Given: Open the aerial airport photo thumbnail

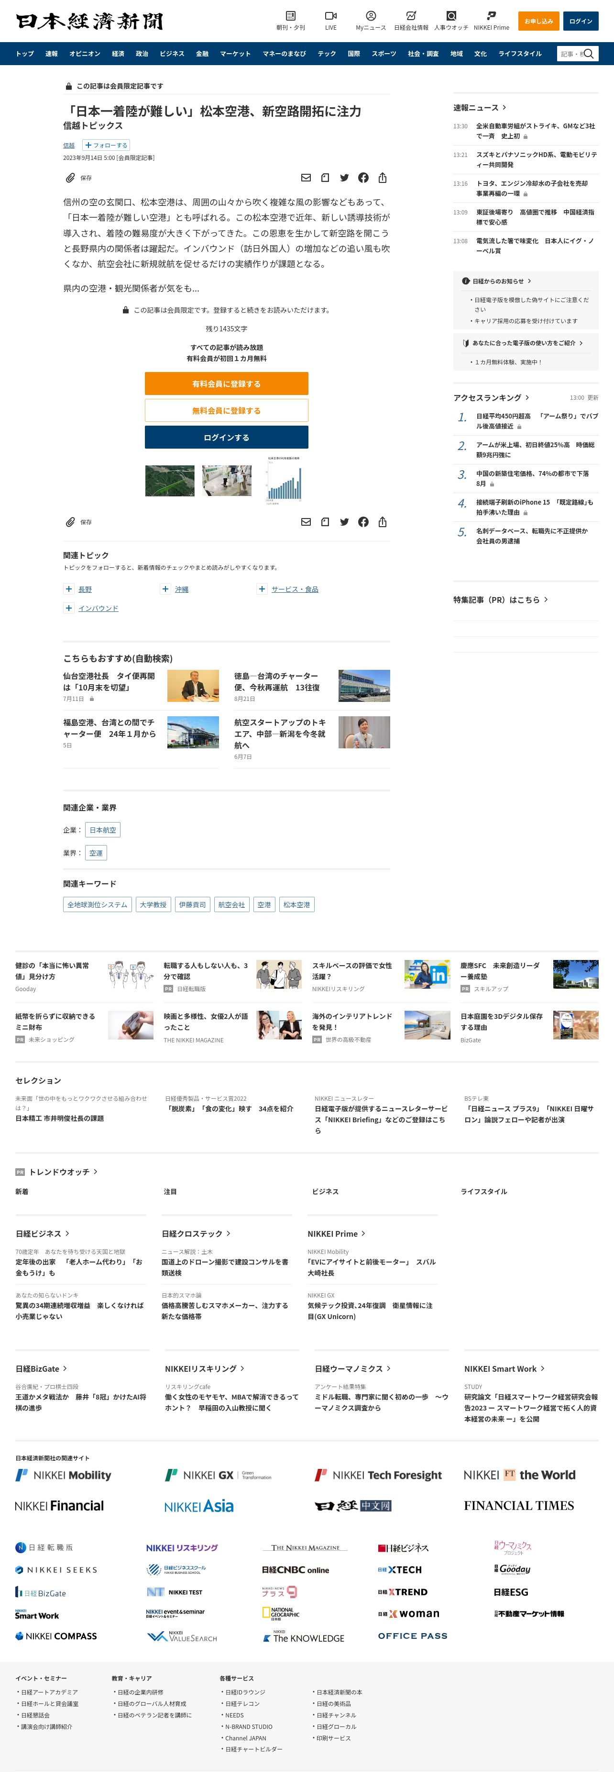Looking at the screenshot, I should point(170,480).
